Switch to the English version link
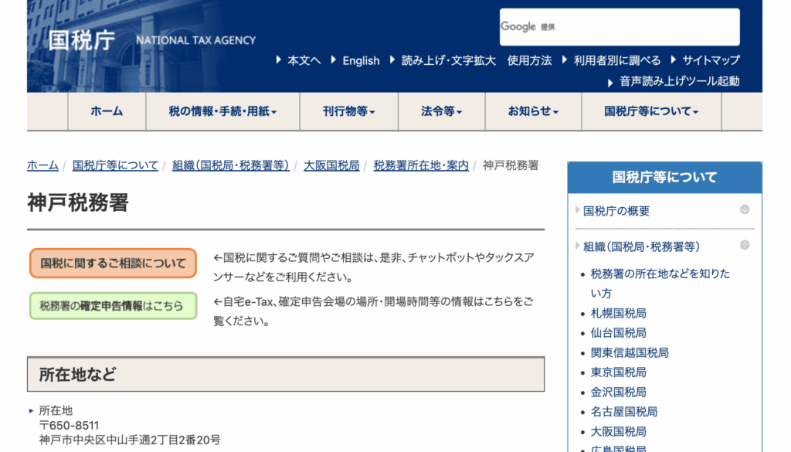The image size is (791, 452). (x=361, y=60)
